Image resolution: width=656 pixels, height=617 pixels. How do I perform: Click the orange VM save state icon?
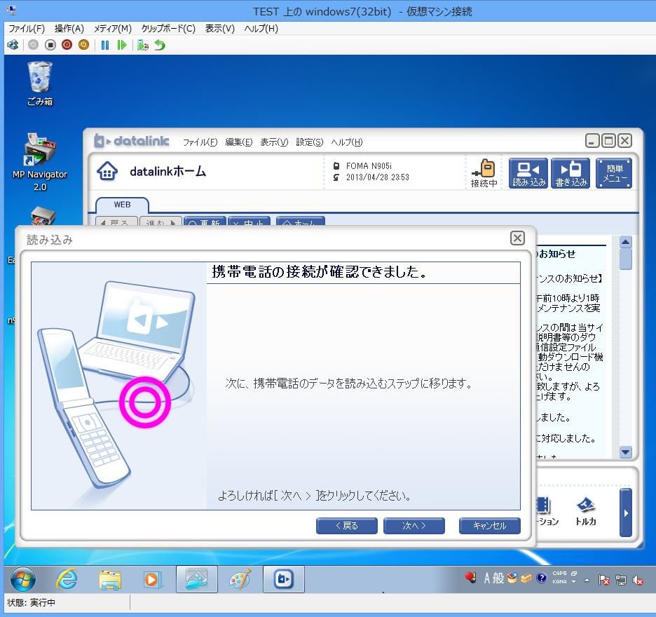point(83,45)
